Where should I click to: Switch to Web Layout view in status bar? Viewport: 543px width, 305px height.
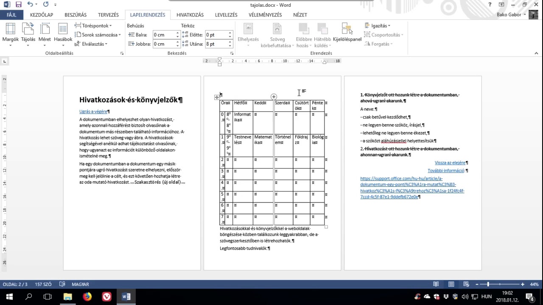coord(466,284)
